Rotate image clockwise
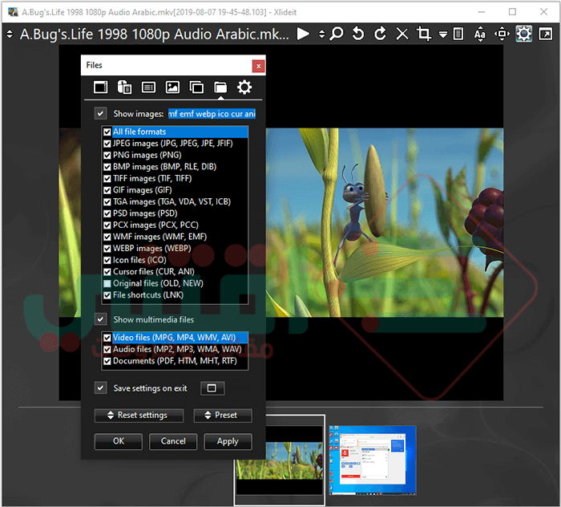The image size is (561, 507). click(x=380, y=34)
